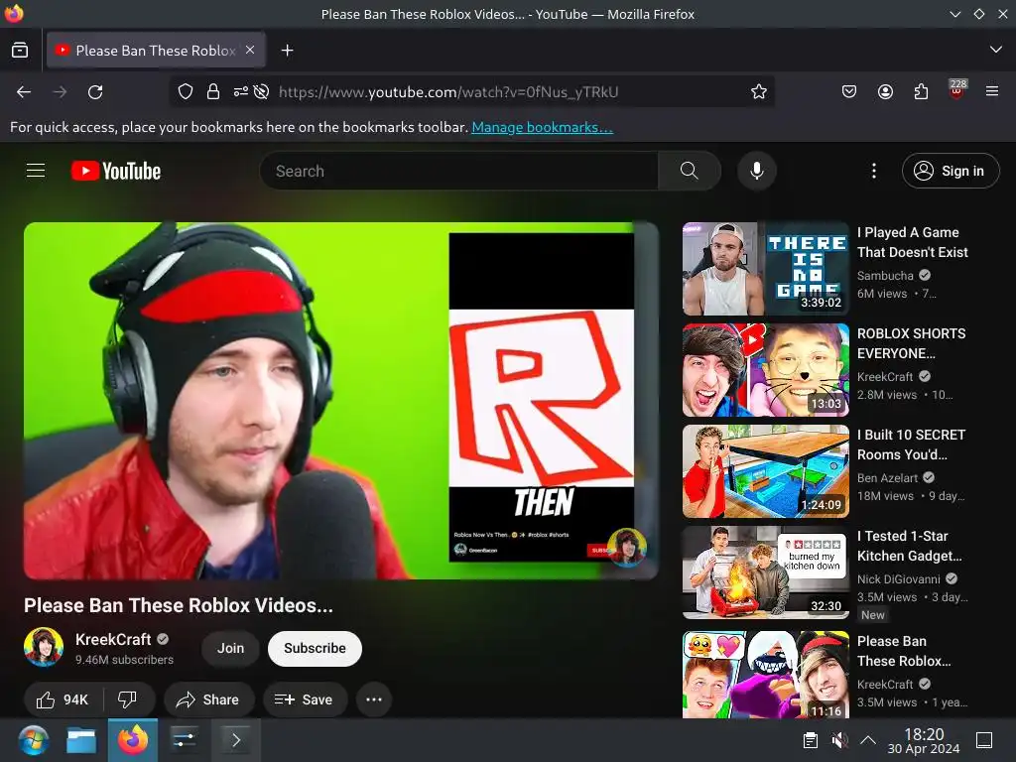
Task: Join the KreekCraft channel membership
Action: click(230, 648)
